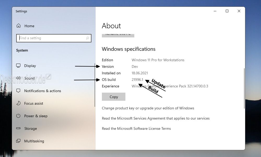Click the search magnifier icon
The width and height of the screenshot is (261, 157).
pos(88,38)
